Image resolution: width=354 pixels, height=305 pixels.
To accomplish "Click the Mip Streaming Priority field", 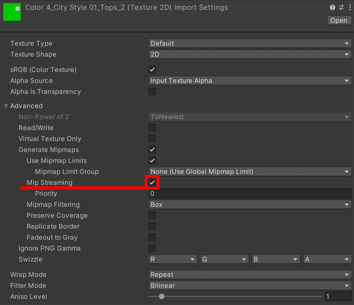I will pos(250,194).
